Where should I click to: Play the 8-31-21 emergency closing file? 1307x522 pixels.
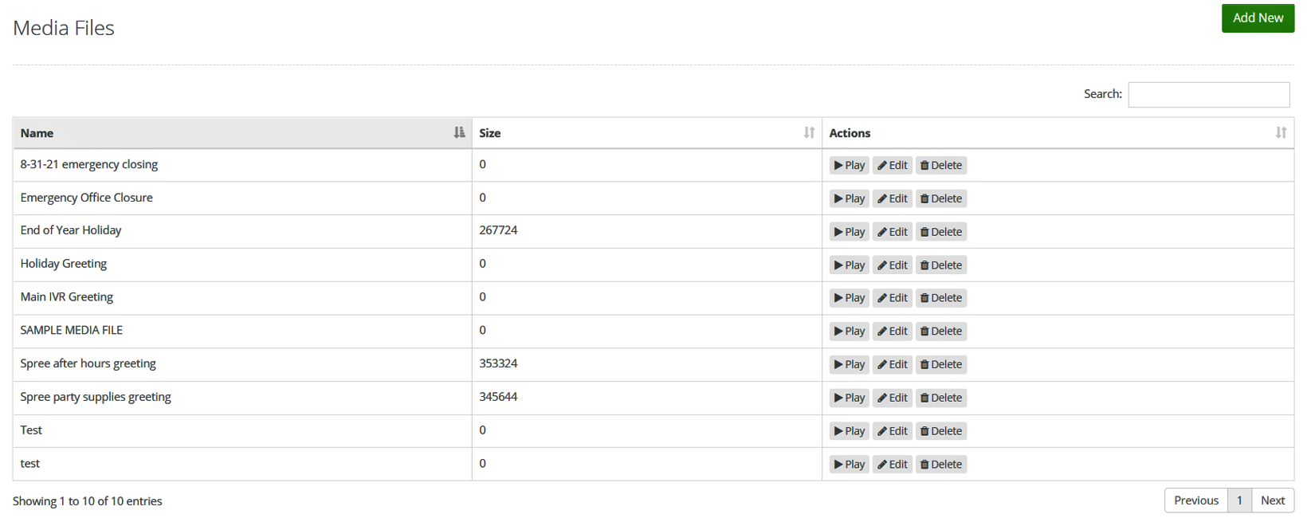(849, 165)
